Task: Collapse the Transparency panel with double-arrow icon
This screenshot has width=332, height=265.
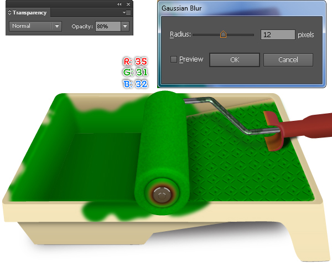Action: [119, 4]
